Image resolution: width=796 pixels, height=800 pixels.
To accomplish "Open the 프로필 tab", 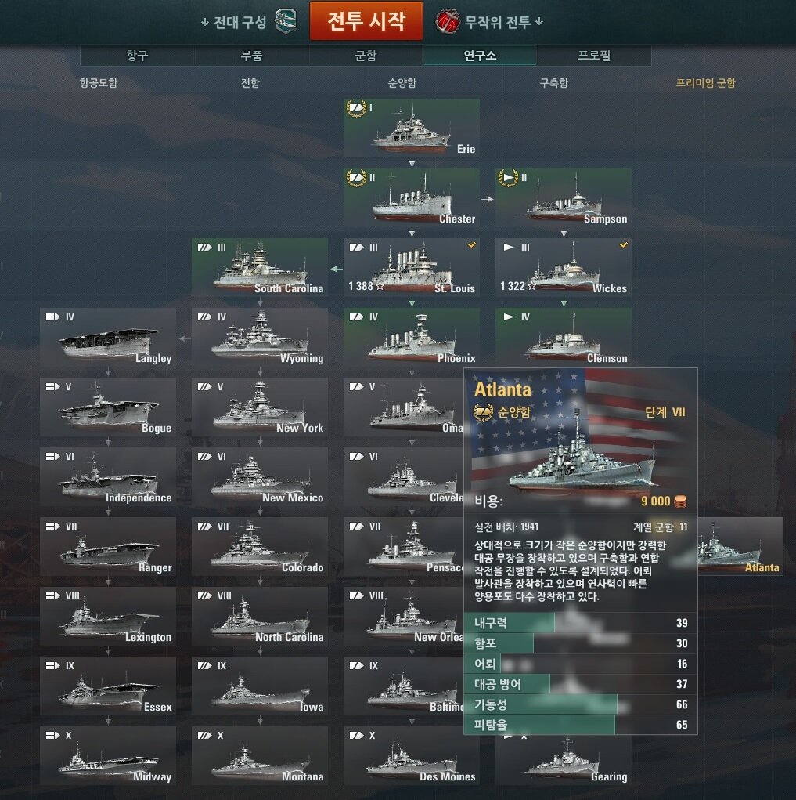I will tap(594, 55).
